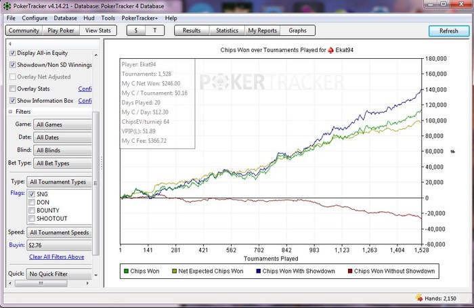Screen dimensions: 474x308
Task: Uncheck the SNG flag
Action: click(x=32, y=194)
